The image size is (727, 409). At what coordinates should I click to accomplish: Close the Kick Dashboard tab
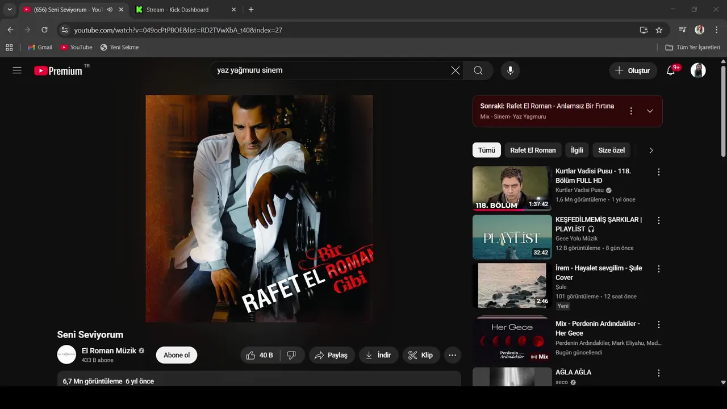pos(233,10)
